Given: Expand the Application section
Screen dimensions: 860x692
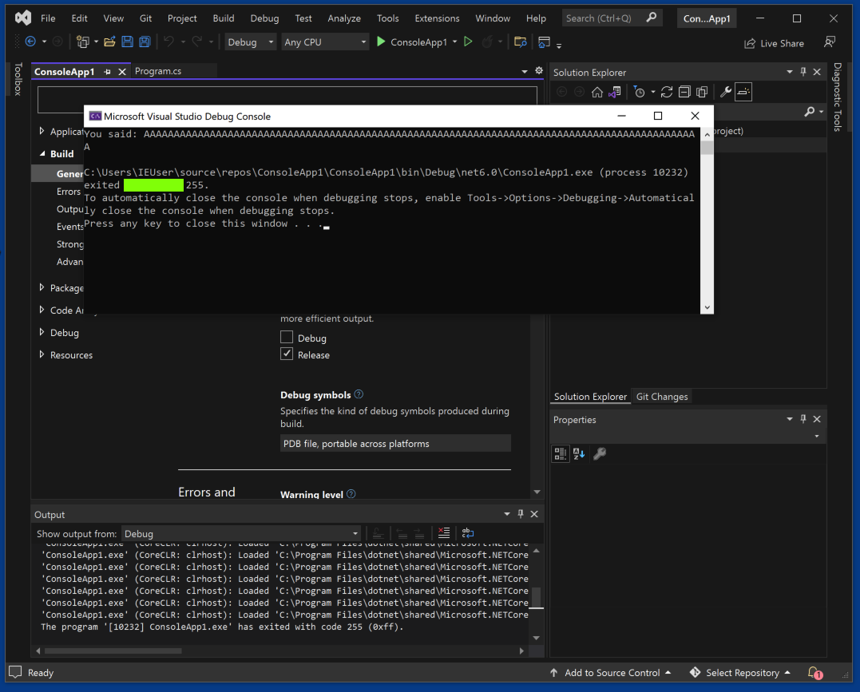Looking at the screenshot, I should click(42, 131).
